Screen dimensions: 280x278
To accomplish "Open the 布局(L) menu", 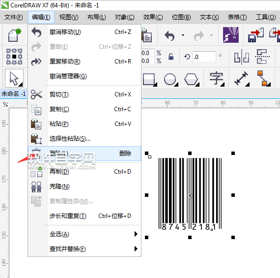I will 97,17.
